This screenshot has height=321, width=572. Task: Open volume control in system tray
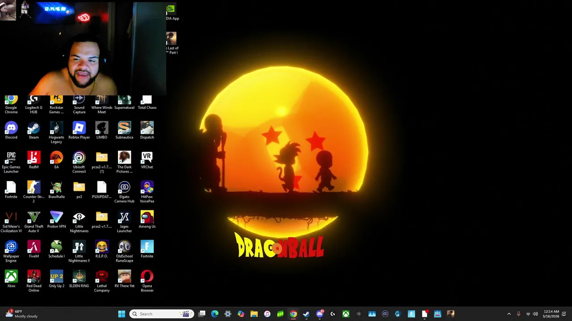(535, 314)
